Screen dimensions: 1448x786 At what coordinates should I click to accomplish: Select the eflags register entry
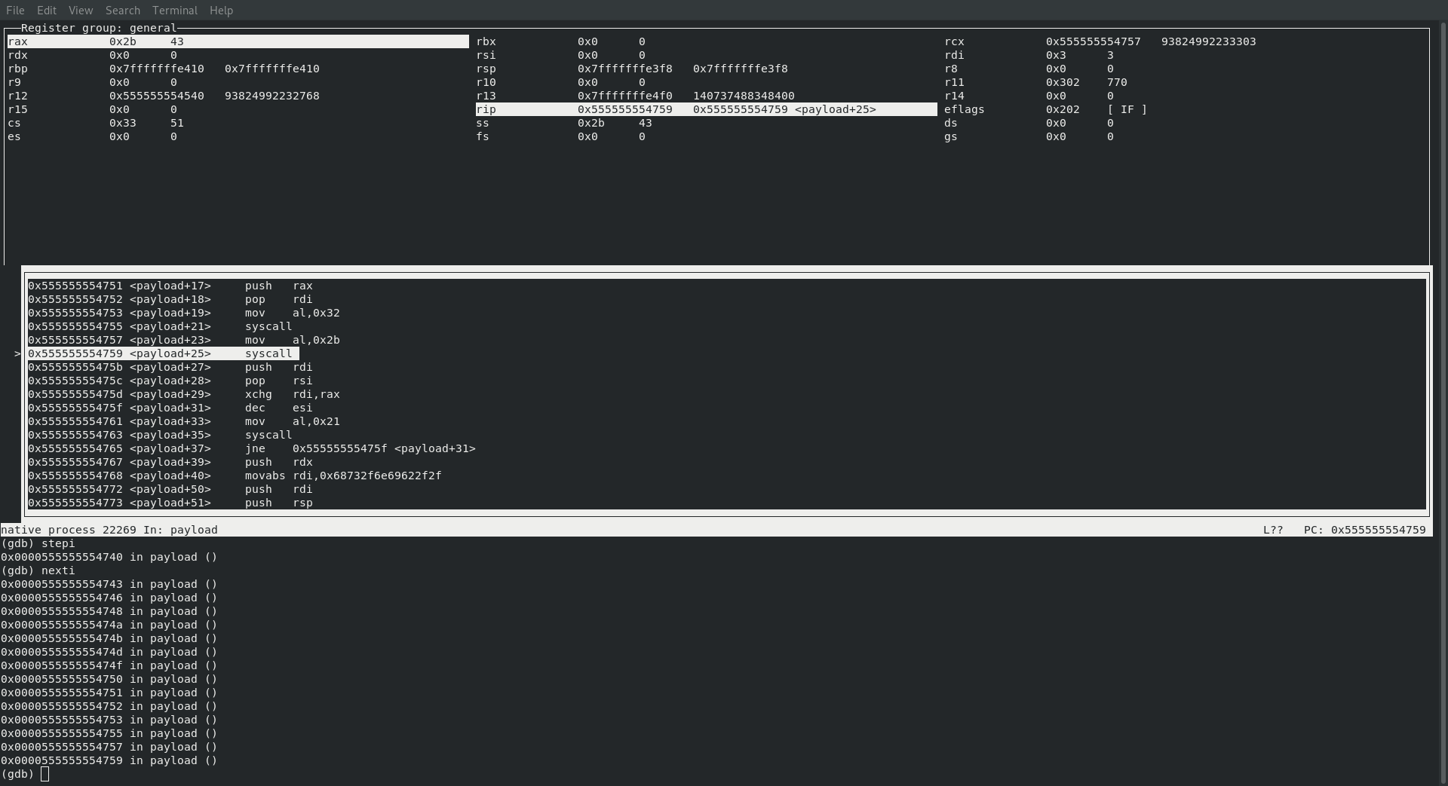click(x=966, y=109)
